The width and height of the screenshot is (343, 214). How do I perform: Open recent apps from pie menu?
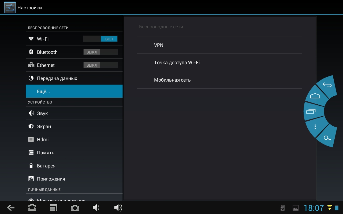point(311,111)
